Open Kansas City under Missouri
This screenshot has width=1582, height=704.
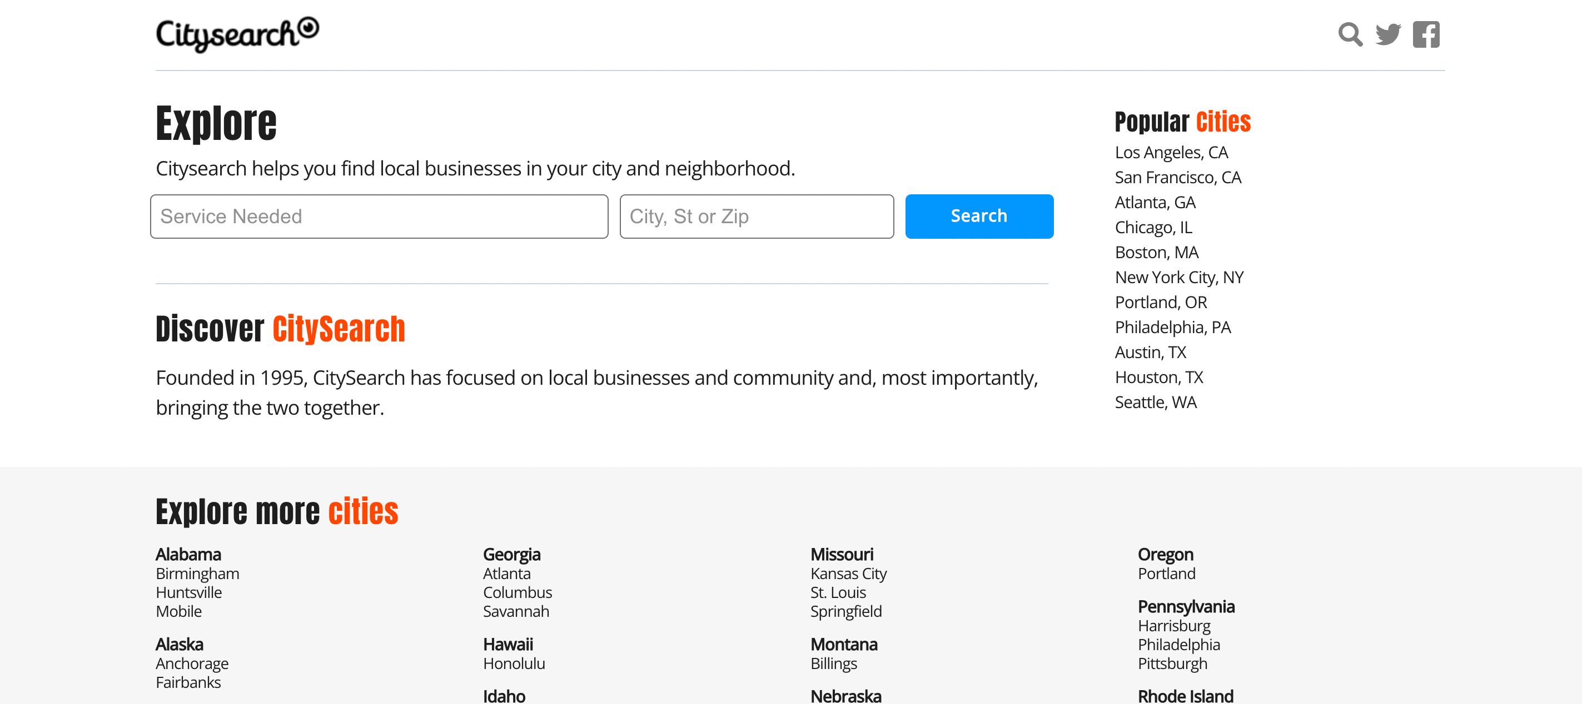pos(848,574)
